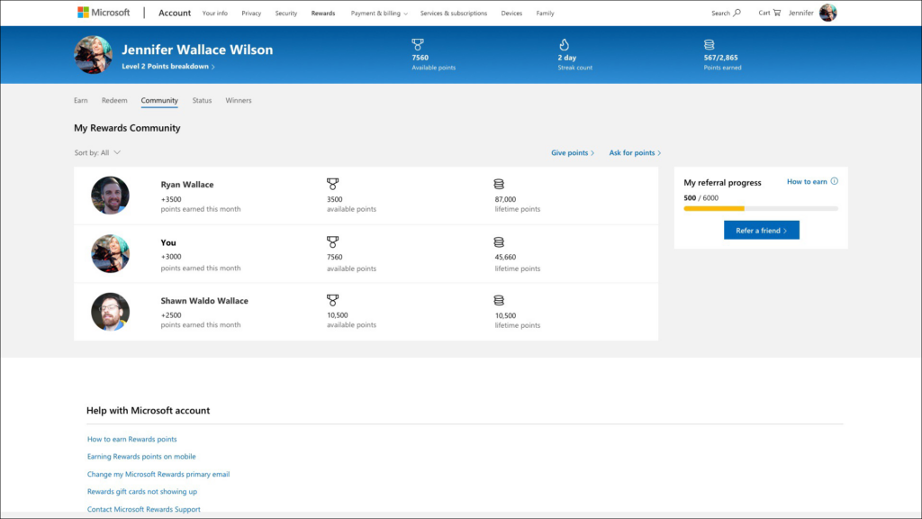Viewport: 922px width, 519px height.
Task: Switch to the Earn tab
Action: pos(80,101)
